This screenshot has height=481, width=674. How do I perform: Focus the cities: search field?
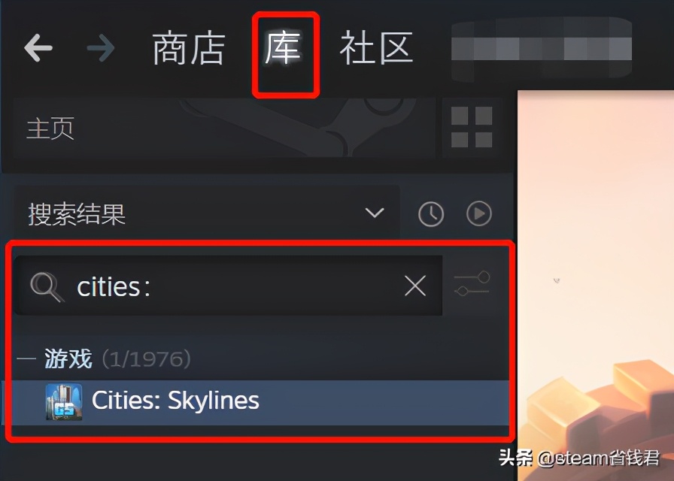(x=228, y=286)
